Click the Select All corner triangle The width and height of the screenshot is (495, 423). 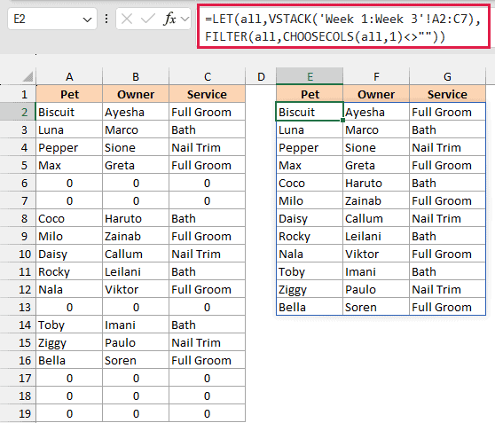(x=27, y=77)
